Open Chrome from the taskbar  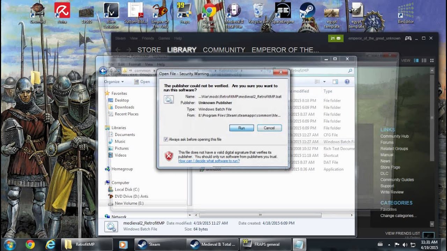(x=30, y=244)
